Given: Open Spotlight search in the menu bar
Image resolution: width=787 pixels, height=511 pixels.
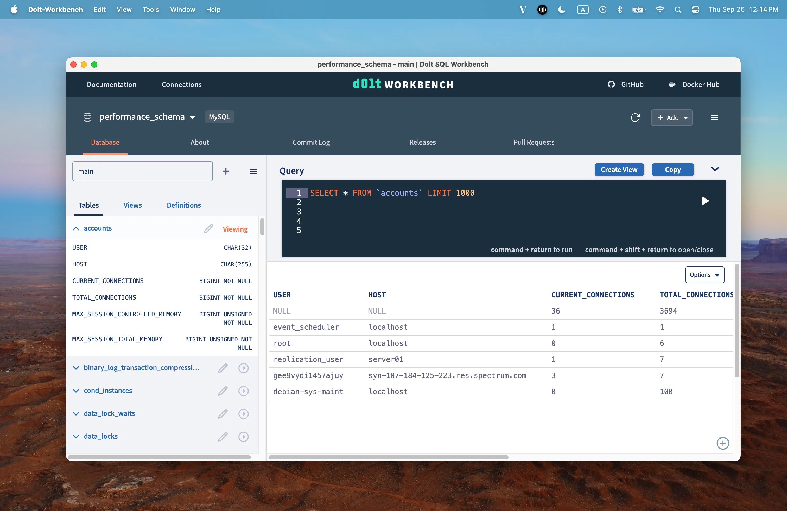Looking at the screenshot, I should pyautogui.click(x=678, y=10).
